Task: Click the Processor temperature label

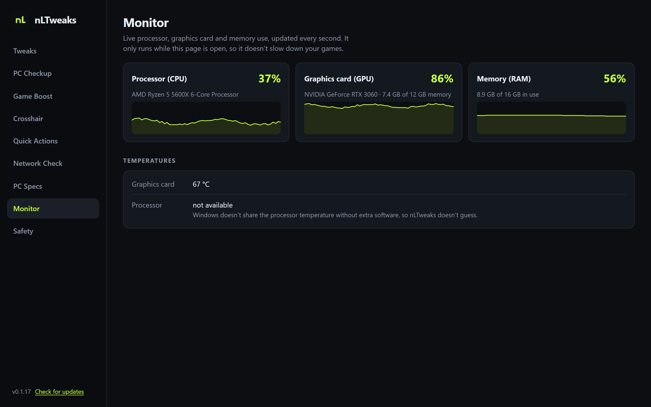Action: (x=147, y=205)
